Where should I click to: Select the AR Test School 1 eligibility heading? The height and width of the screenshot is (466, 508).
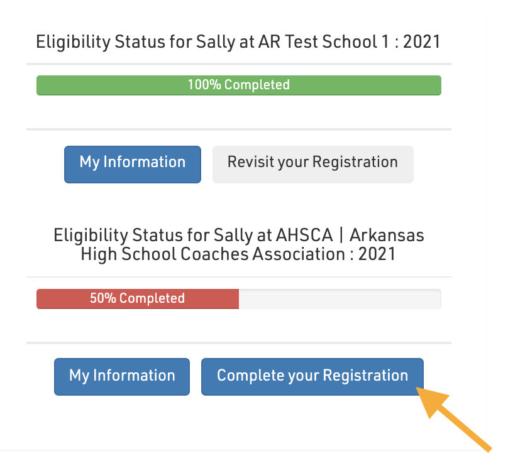pyautogui.click(x=238, y=42)
